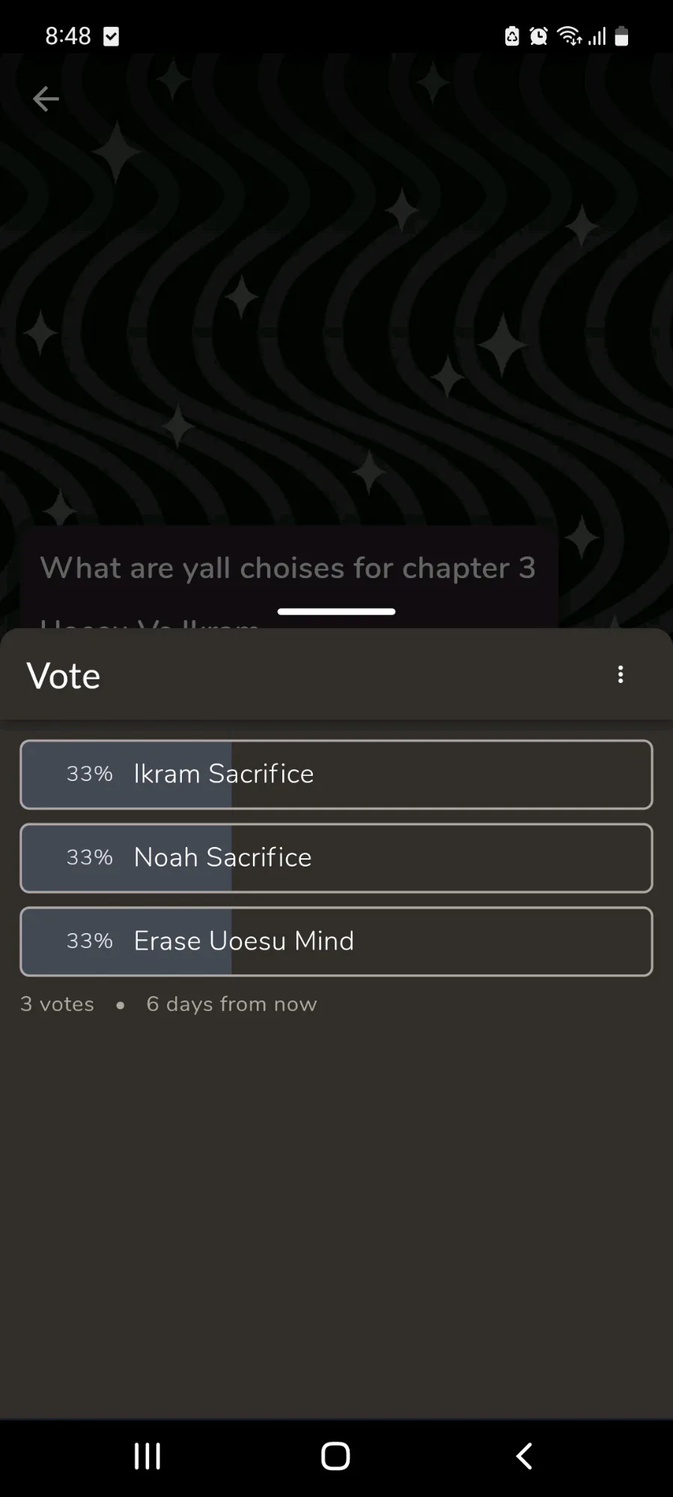
Task: Open Android recent apps button
Action: [x=147, y=1456]
